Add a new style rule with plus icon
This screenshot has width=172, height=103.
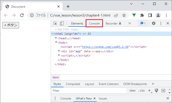(x=149, y=90)
